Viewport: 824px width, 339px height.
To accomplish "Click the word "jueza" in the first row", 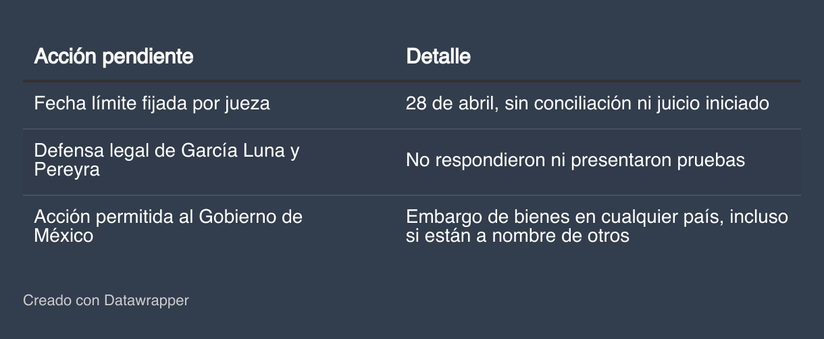I will pyautogui.click(x=248, y=104).
